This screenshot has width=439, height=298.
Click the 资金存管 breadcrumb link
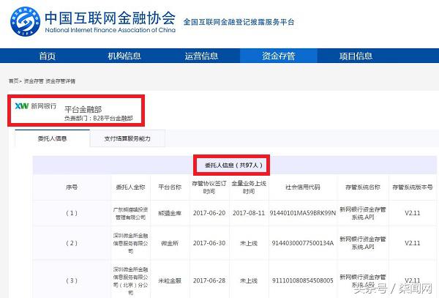34,81
